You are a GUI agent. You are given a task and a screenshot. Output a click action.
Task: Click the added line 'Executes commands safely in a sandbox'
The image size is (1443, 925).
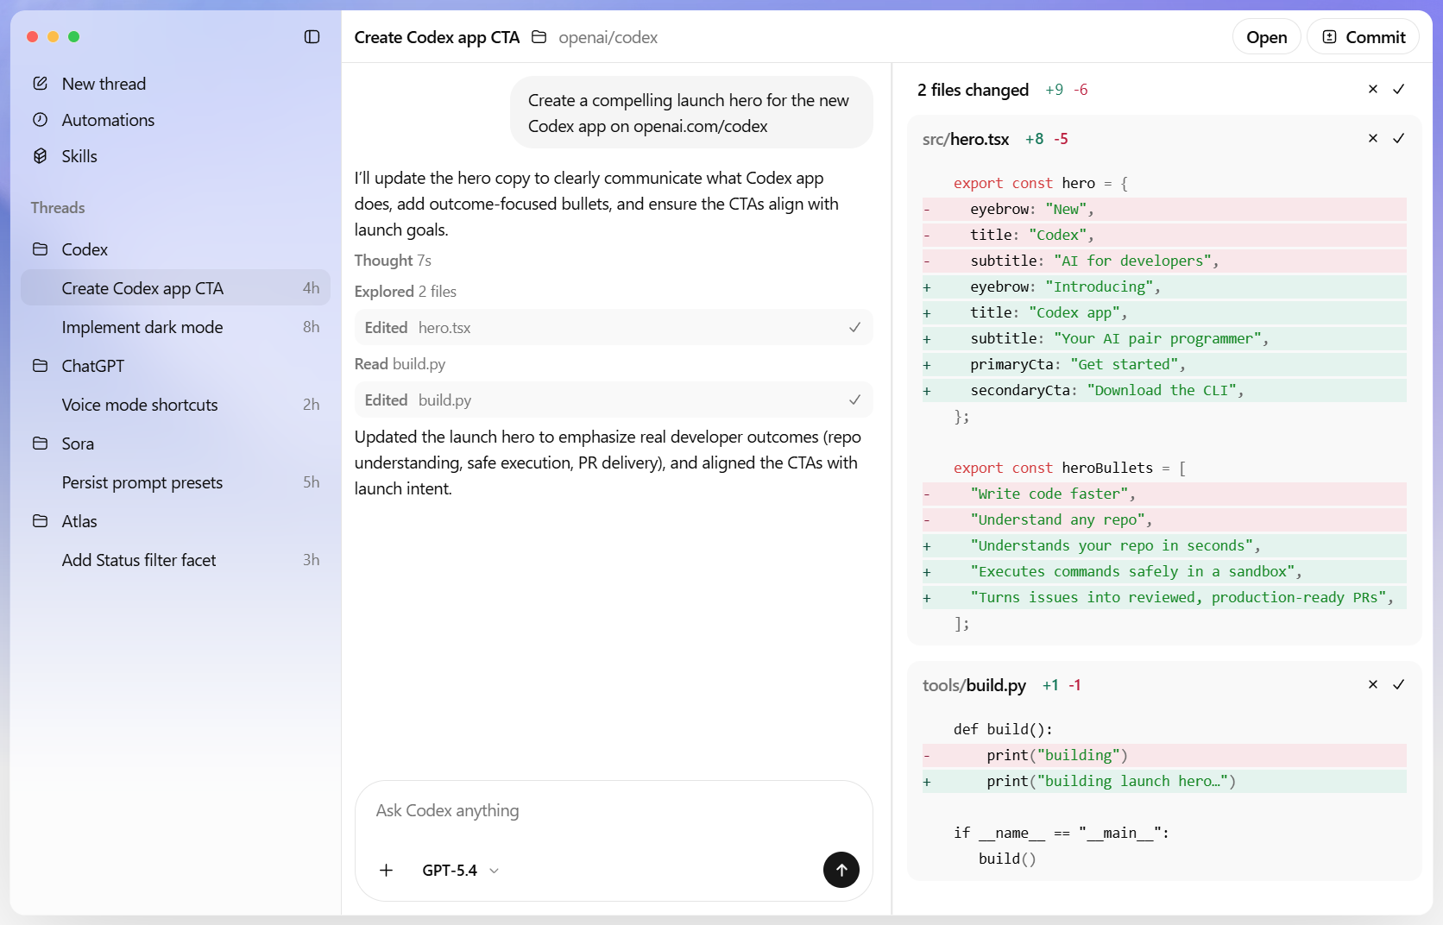click(1164, 571)
